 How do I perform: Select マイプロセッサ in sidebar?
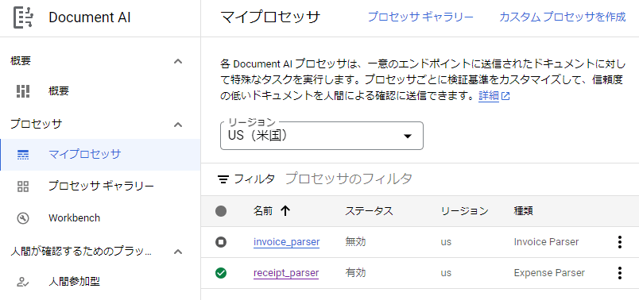100,155
